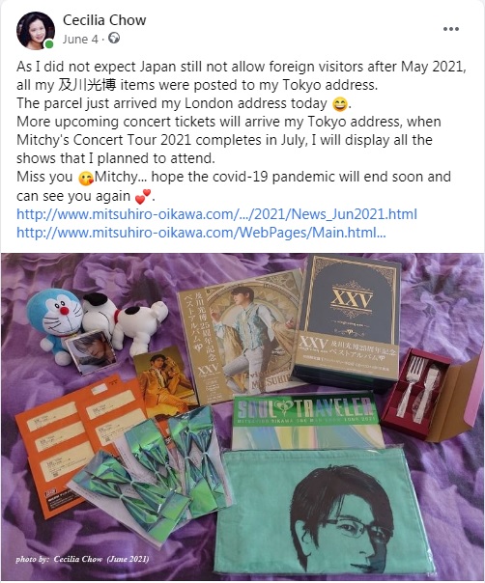Open the post options three-dot menu
Viewport: 485px width, 583px height.
click(x=451, y=29)
